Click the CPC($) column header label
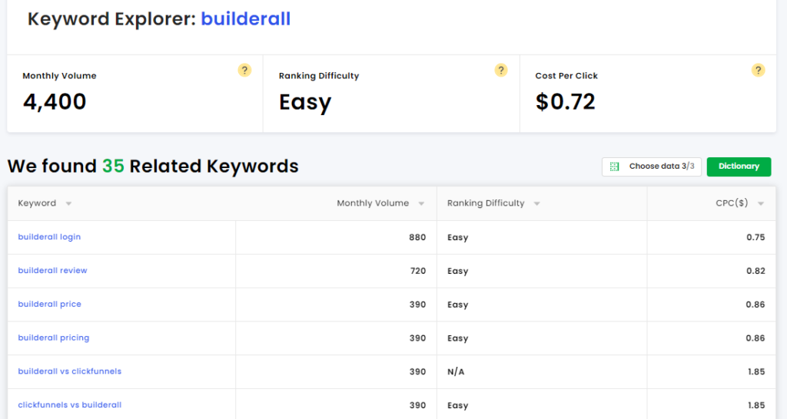The image size is (787, 419). pos(732,203)
